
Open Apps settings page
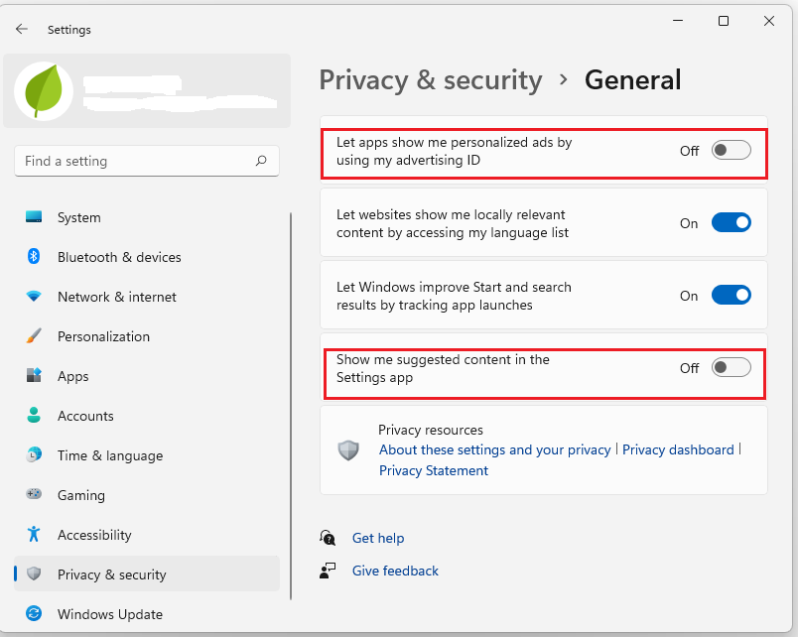tap(147, 376)
